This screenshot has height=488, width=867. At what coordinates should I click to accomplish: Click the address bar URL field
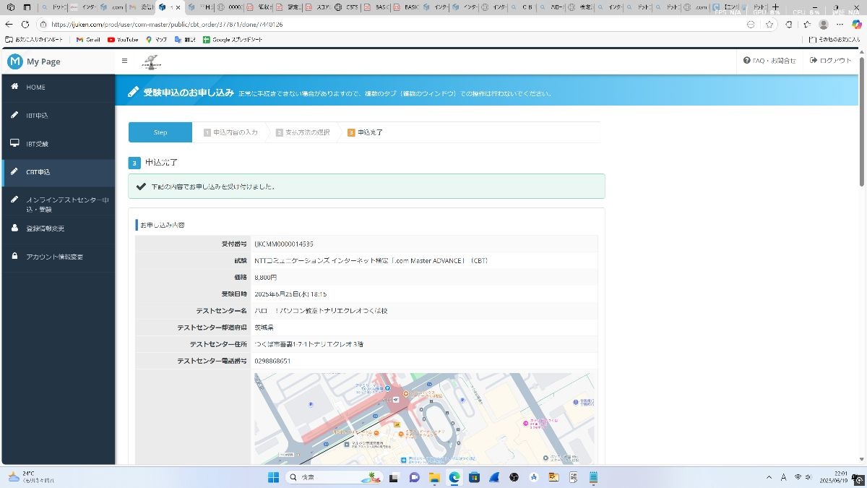coord(361,24)
